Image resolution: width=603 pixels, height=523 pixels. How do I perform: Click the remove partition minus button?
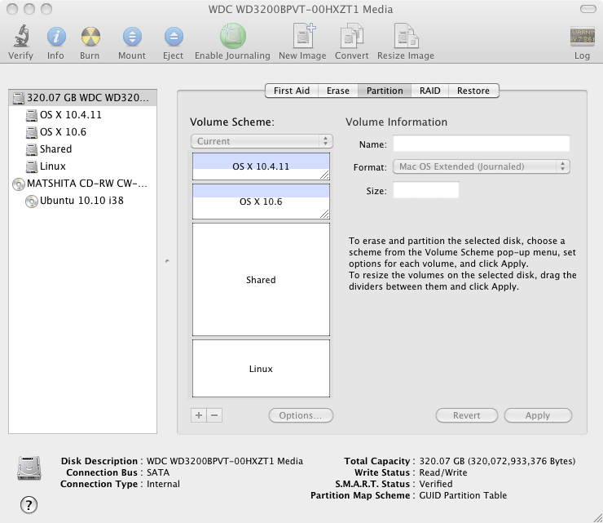[214, 415]
